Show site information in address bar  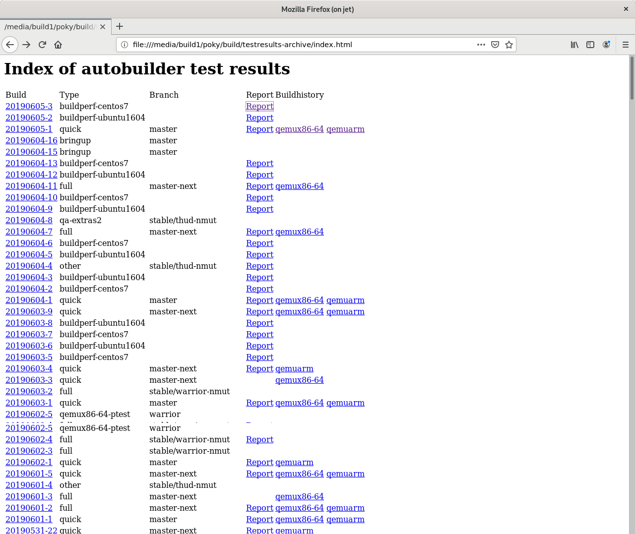point(125,45)
